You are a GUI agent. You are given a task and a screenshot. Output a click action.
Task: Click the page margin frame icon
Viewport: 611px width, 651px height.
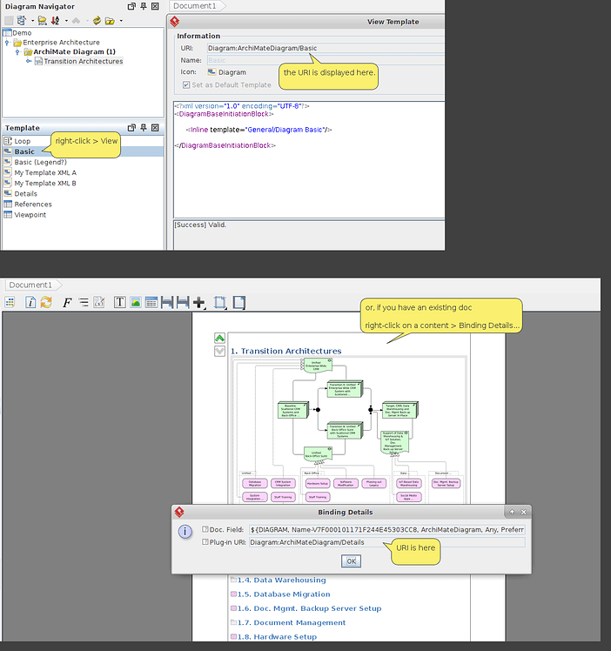pos(220,303)
